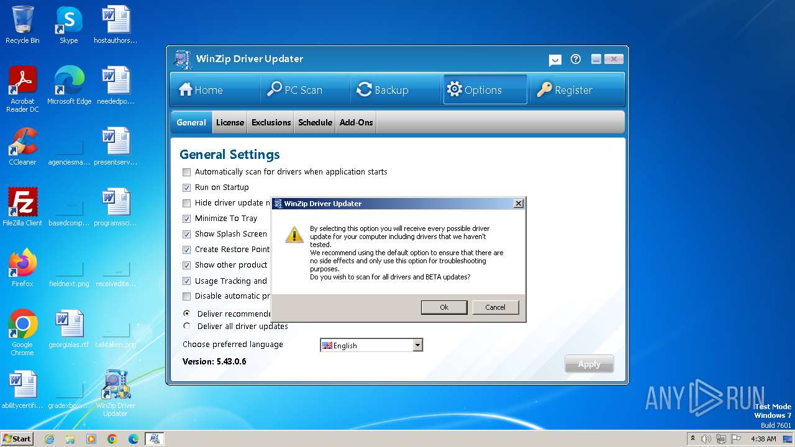The height and width of the screenshot is (447, 795).
Task: Open Acrobat Reader DC shortcut
Action: pyautogui.click(x=22, y=89)
